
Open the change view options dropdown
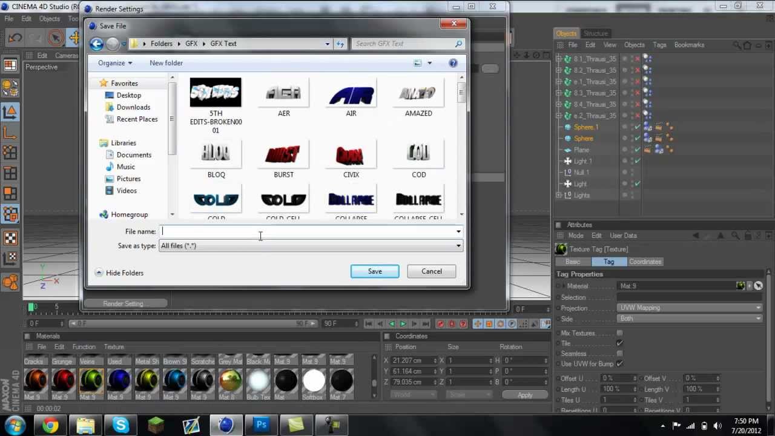(x=430, y=63)
